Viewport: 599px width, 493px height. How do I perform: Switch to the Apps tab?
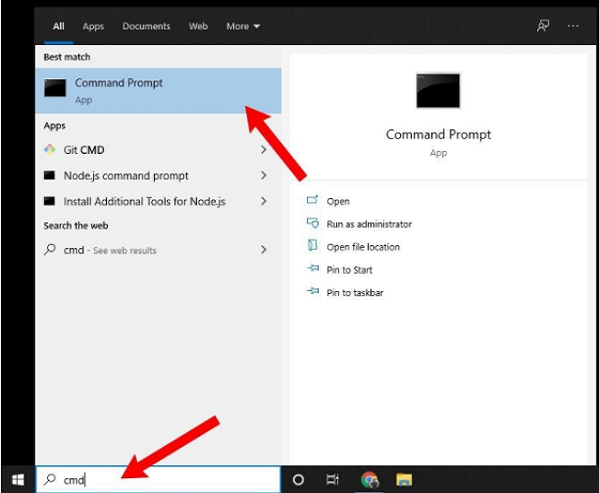[93, 27]
